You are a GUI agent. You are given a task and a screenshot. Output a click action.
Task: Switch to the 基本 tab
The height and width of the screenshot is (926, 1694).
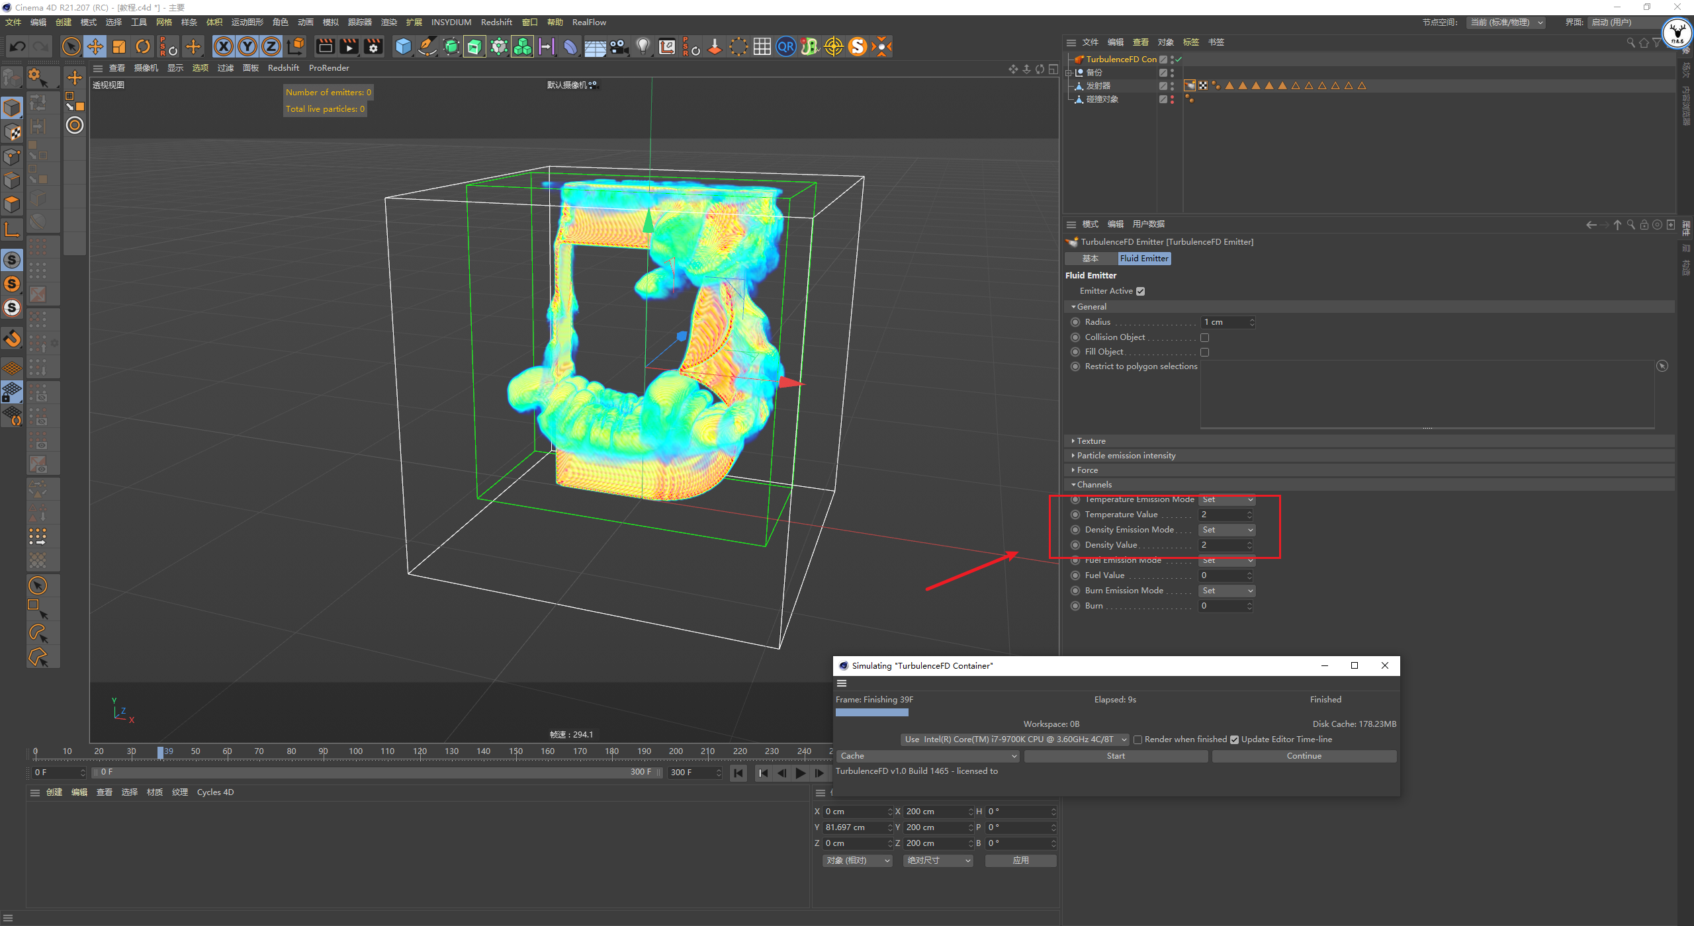[1090, 259]
